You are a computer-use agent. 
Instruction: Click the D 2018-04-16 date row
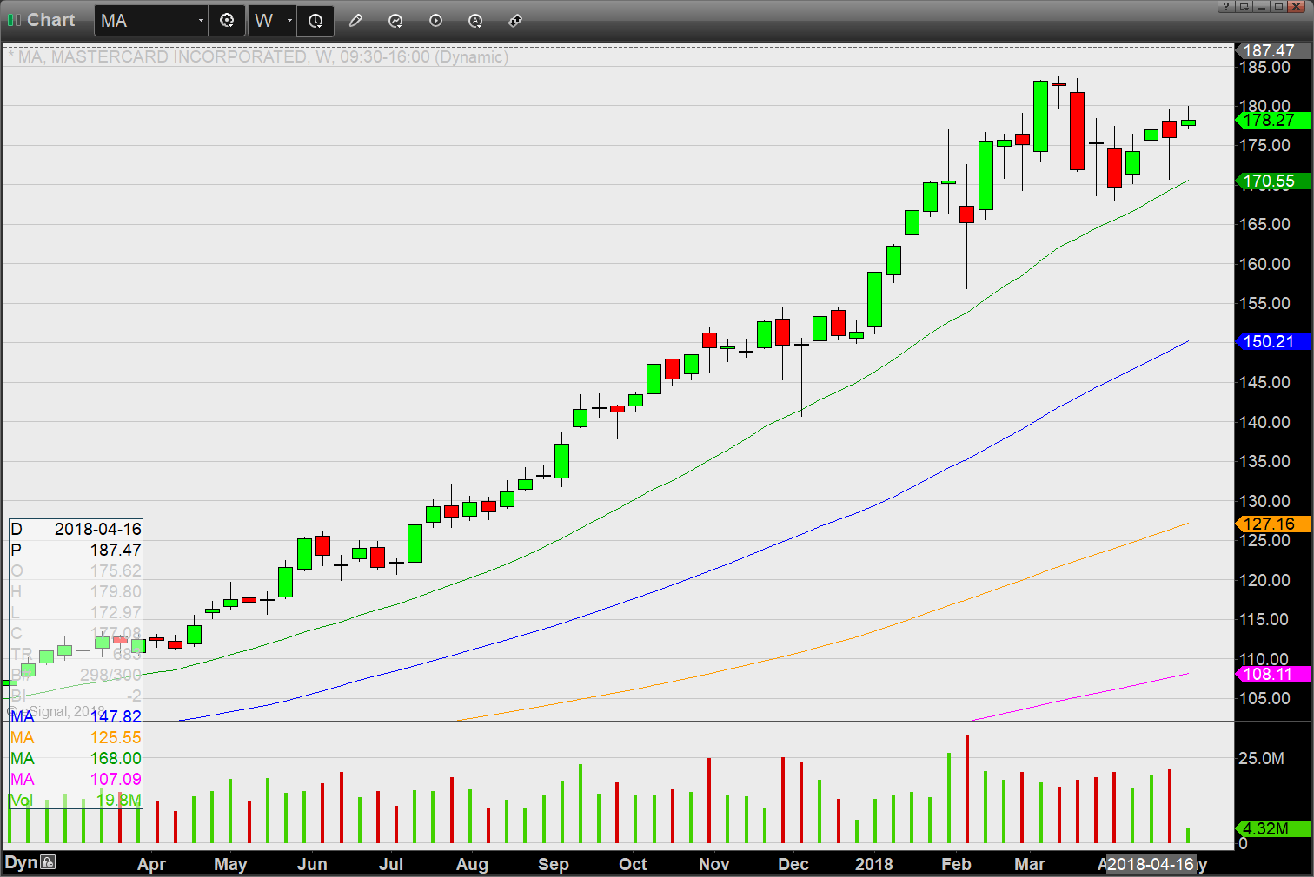point(76,529)
